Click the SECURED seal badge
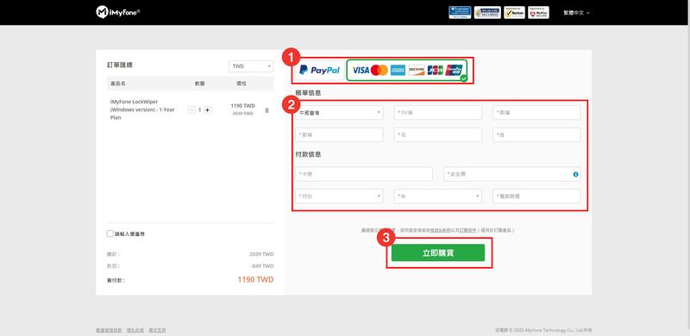 tap(487, 12)
